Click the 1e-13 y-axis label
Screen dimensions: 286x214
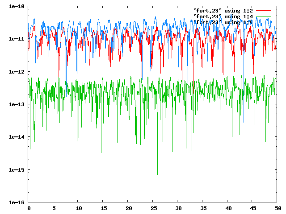coord(17,104)
